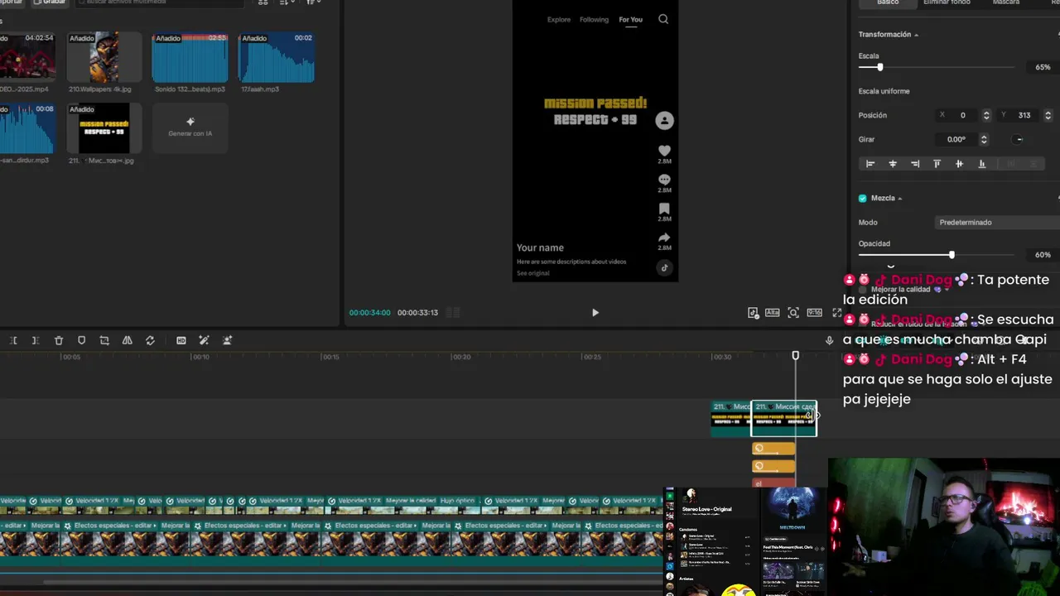Select the 'Explore' tab in the preview
The height and width of the screenshot is (596, 1060).
click(559, 20)
